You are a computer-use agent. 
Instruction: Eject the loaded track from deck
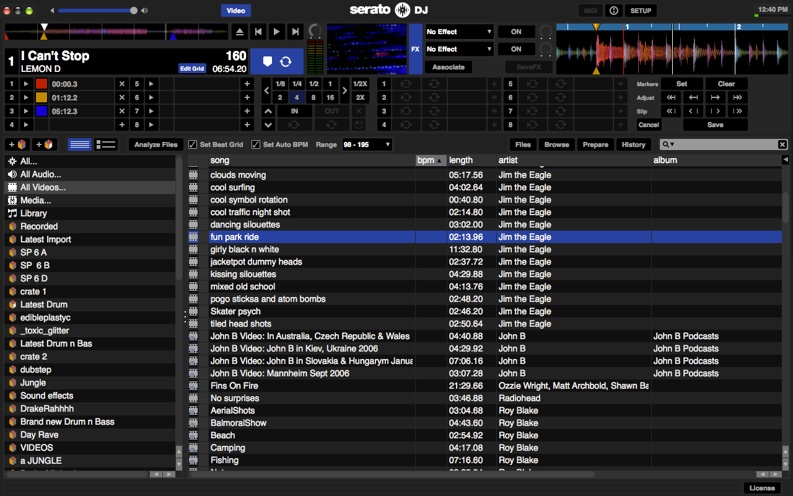[x=240, y=32]
